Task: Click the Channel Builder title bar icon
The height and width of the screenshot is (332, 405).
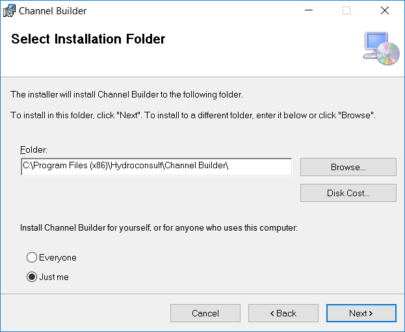Action: pos(10,10)
